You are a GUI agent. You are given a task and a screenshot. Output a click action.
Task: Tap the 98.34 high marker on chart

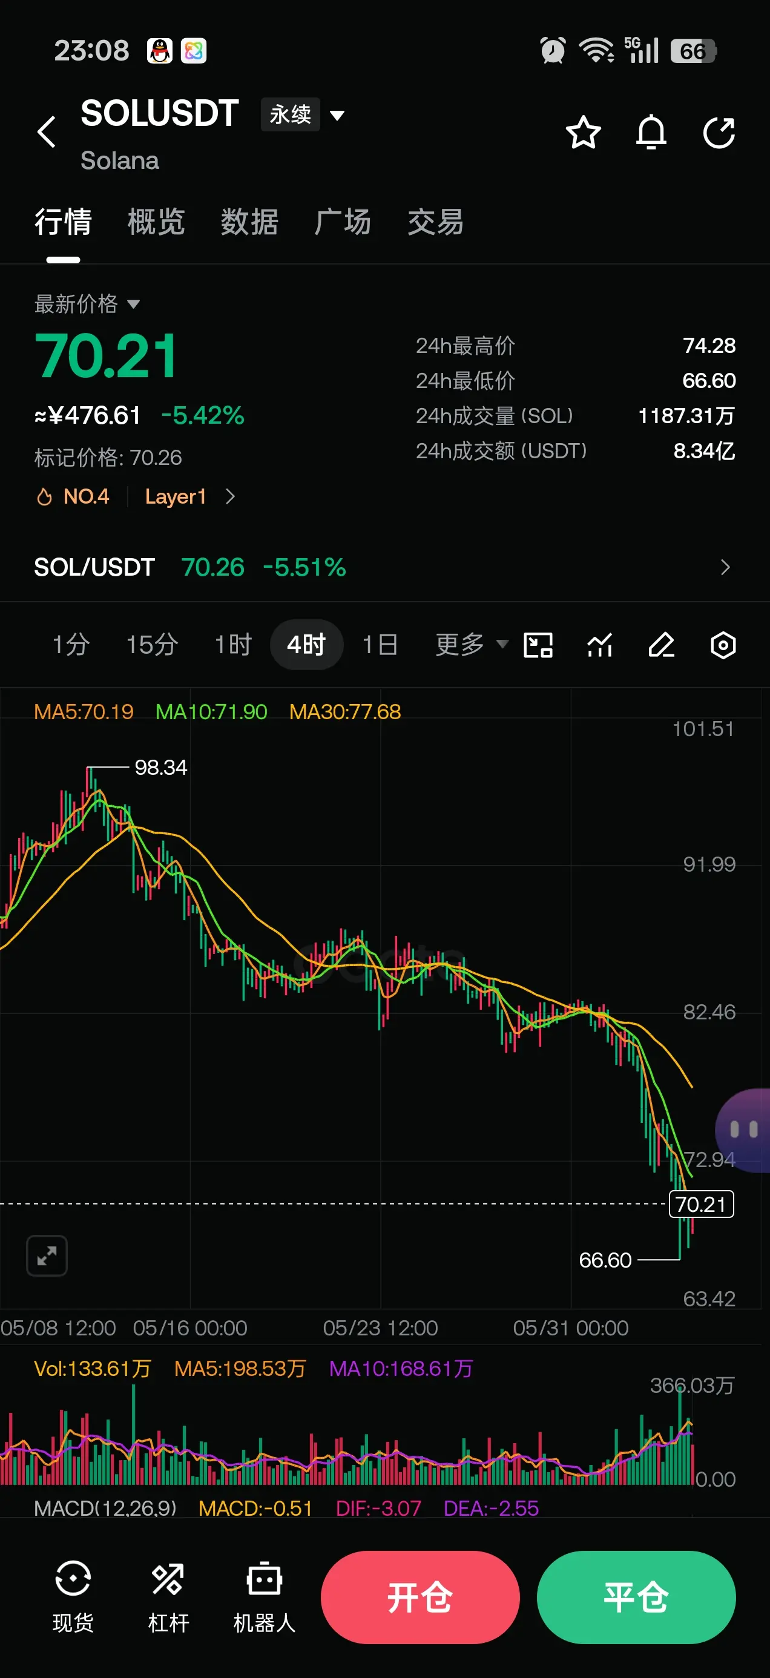tap(161, 768)
